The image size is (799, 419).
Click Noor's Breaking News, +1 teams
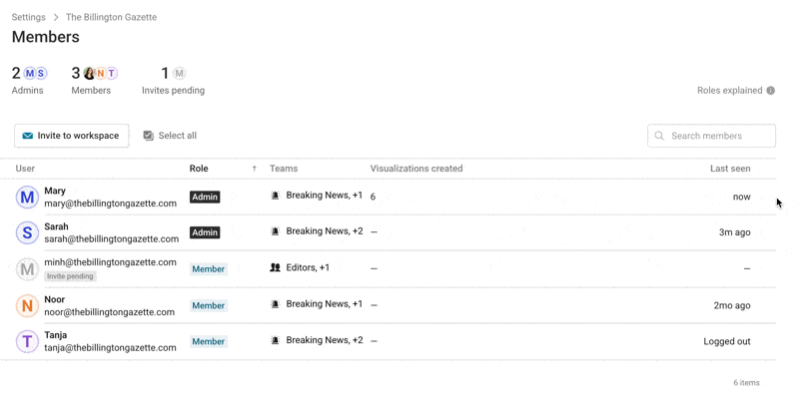click(324, 304)
